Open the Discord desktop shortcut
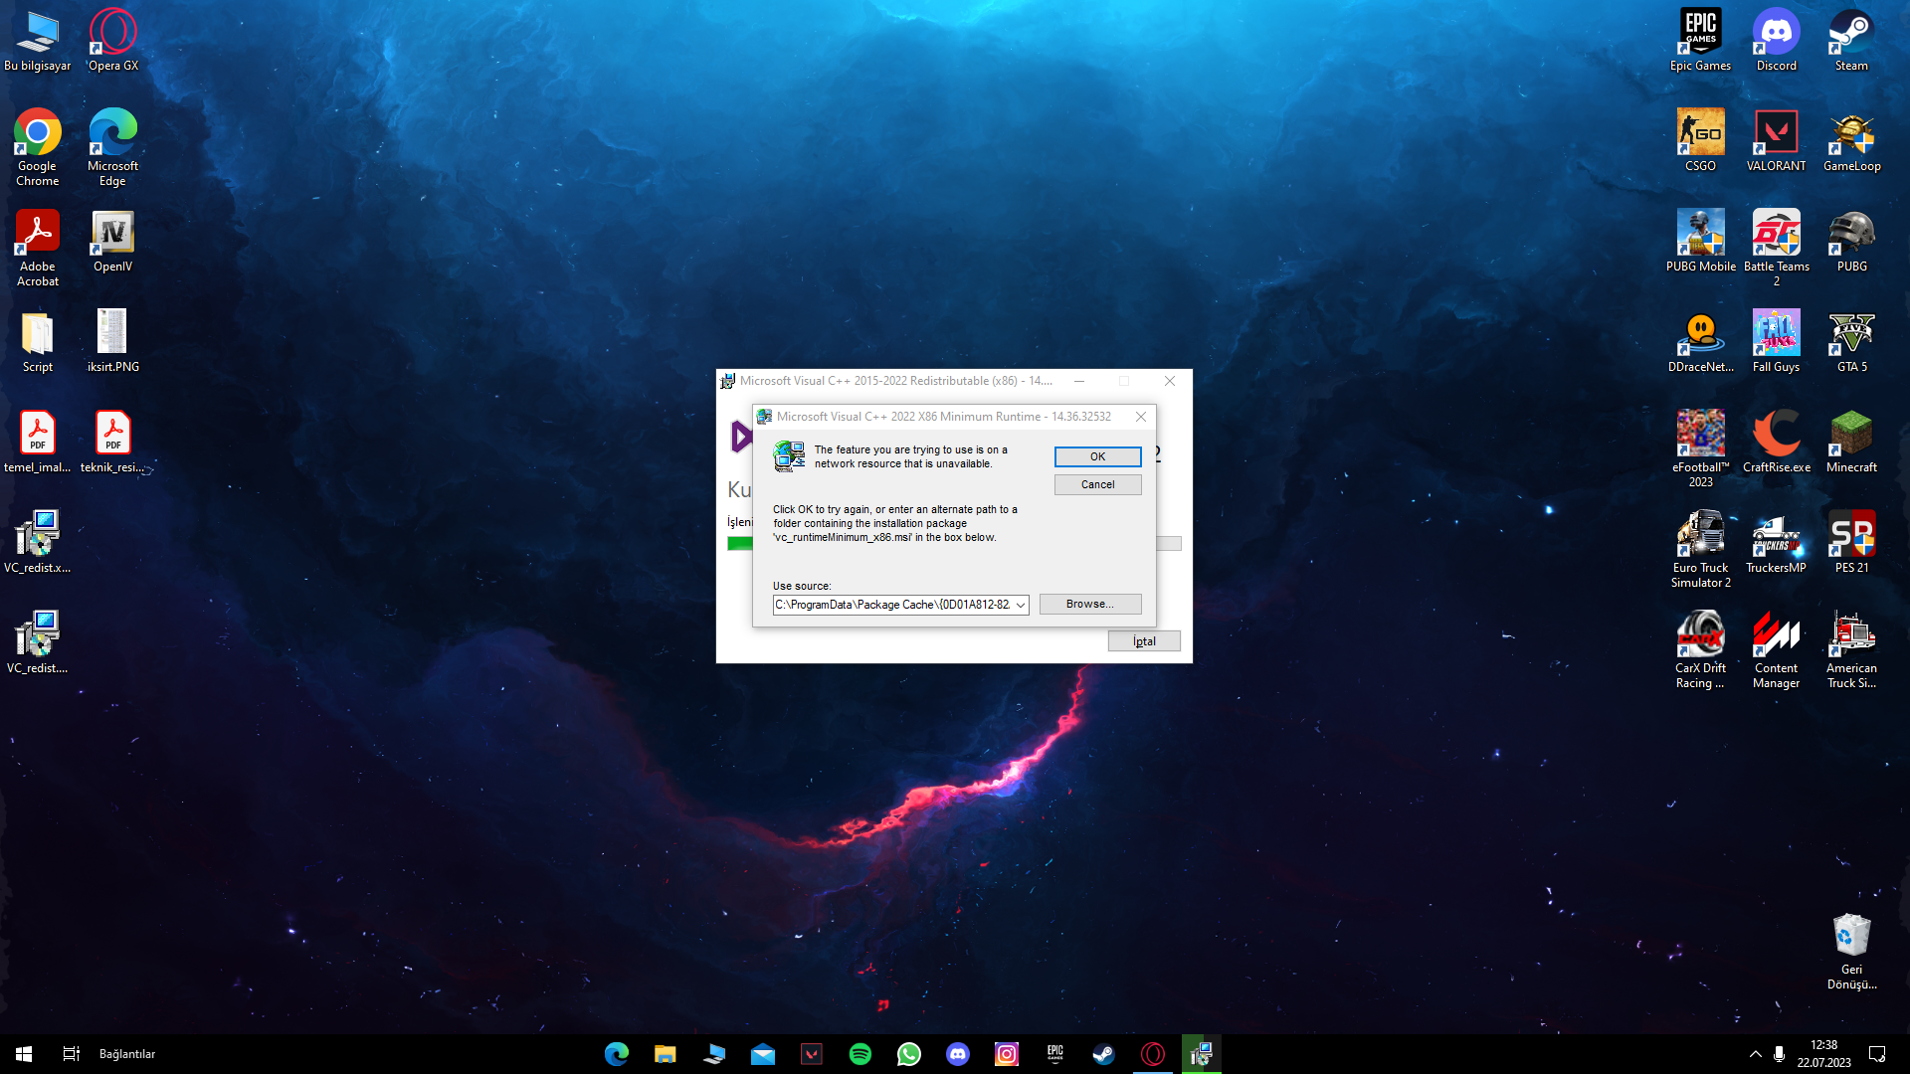 click(x=1776, y=40)
